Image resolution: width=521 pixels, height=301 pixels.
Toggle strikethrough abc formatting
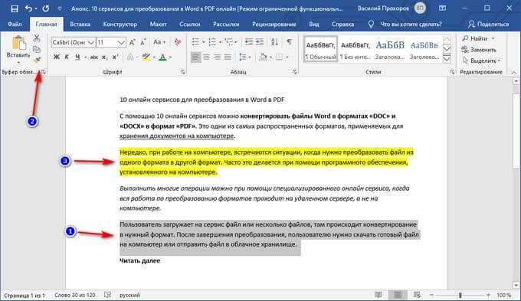tap(94, 57)
